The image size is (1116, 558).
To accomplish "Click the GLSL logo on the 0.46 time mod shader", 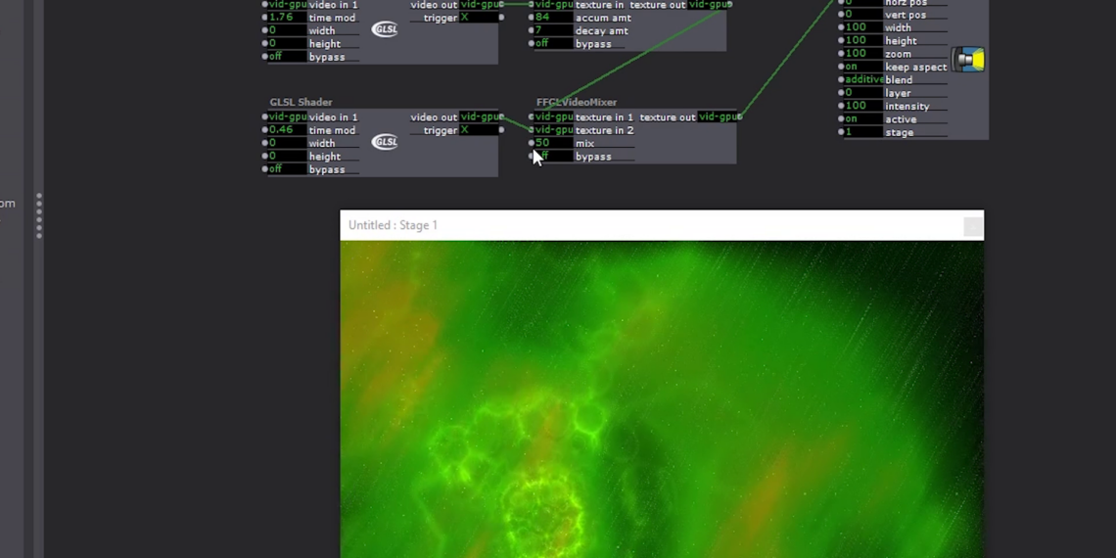I will coord(386,142).
